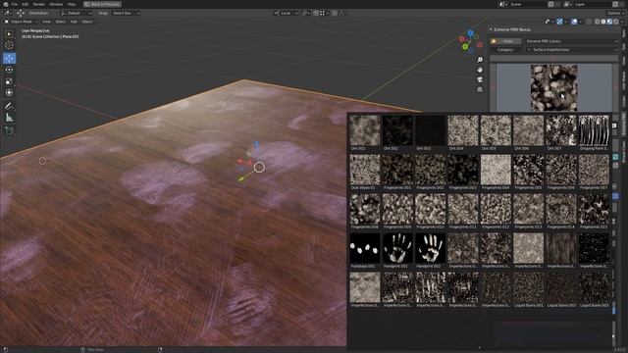The height and width of the screenshot is (353, 628).
Task: Open the viewport Select menu
Action: pyautogui.click(x=61, y=22)
